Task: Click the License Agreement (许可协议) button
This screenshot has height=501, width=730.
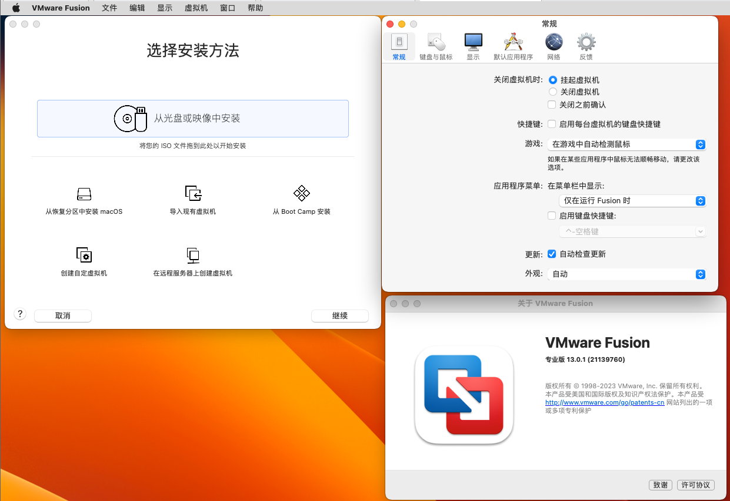Action: click(696, 485)
